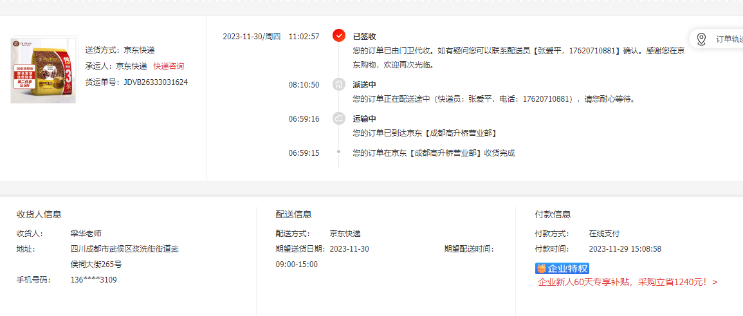Click the 11:02:57 timestamp

coord(304,37)
